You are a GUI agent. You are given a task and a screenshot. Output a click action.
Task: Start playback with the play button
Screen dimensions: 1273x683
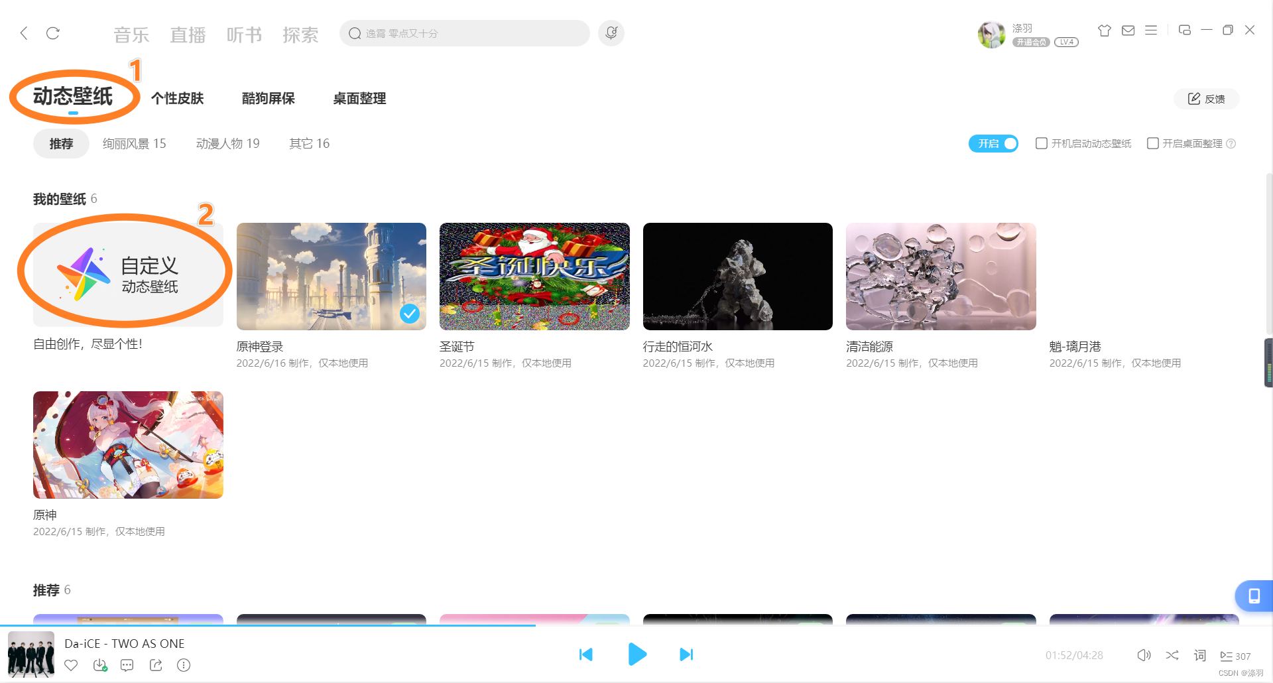tap(636, 654)
